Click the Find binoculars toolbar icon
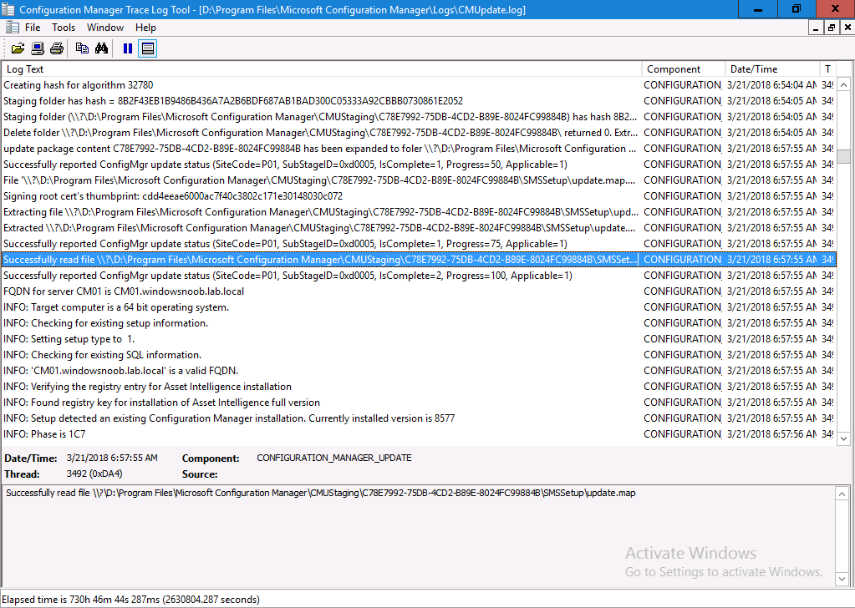Viewport: 855px width, 608px height. click(101, 48)
